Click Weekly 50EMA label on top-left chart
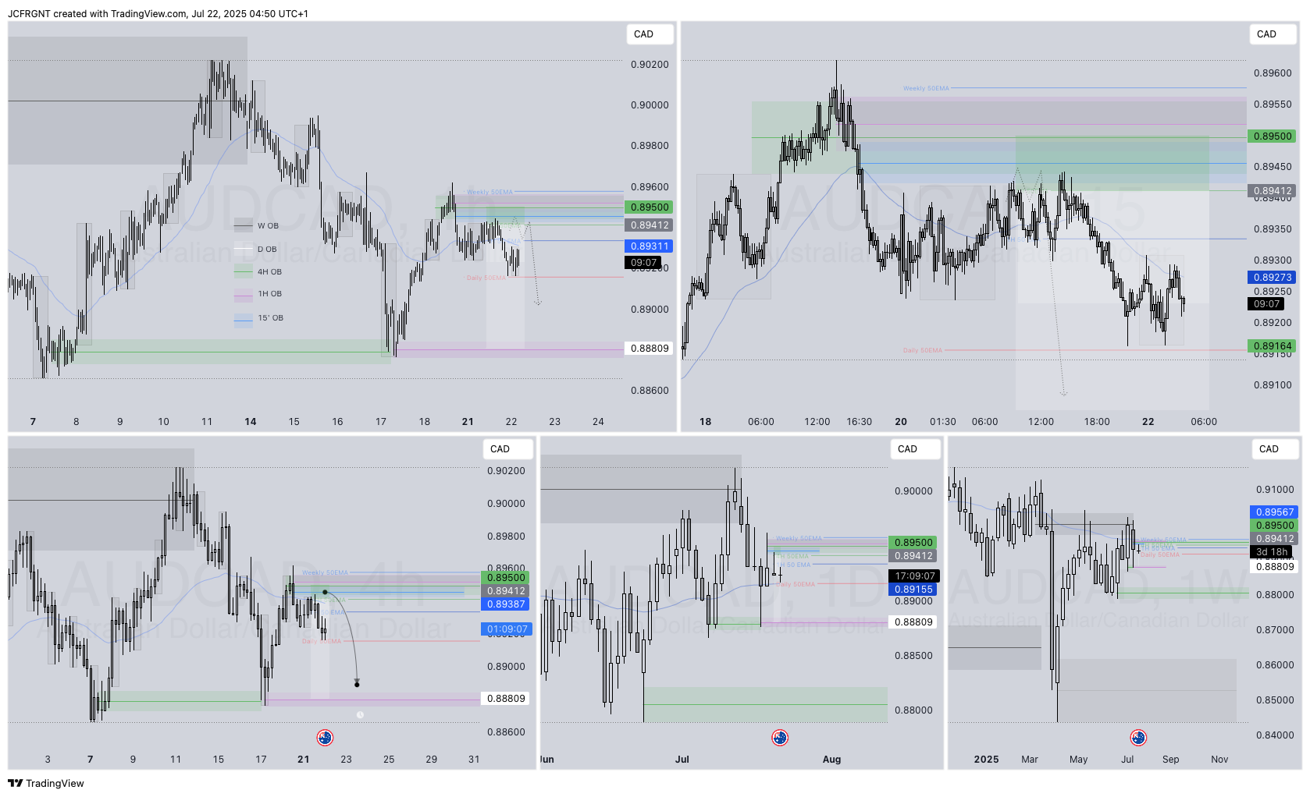1310x797 pixels. tap(489, 192)
